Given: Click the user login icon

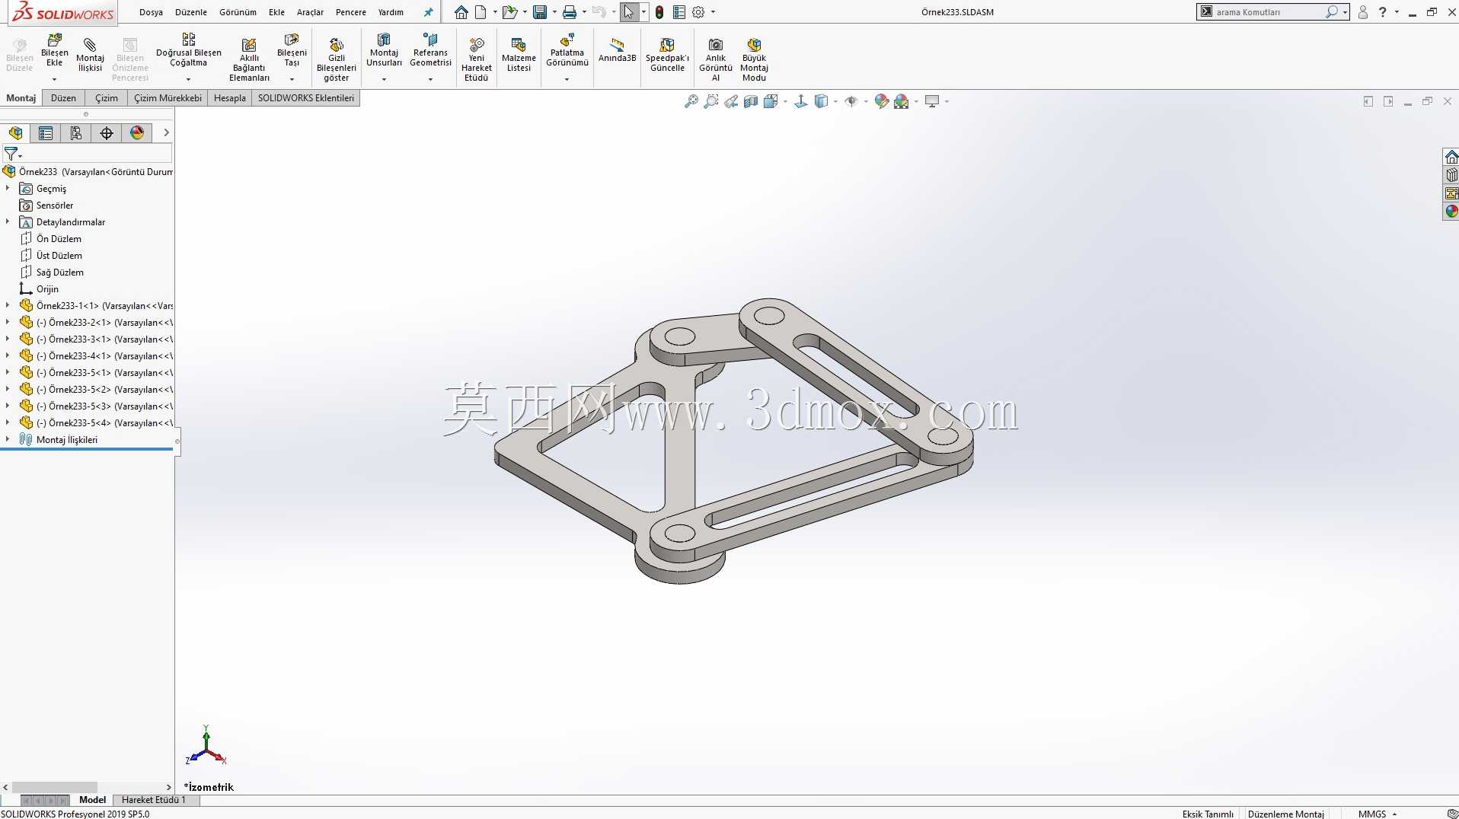Looking at the screenshot, I should point(1363,12).
